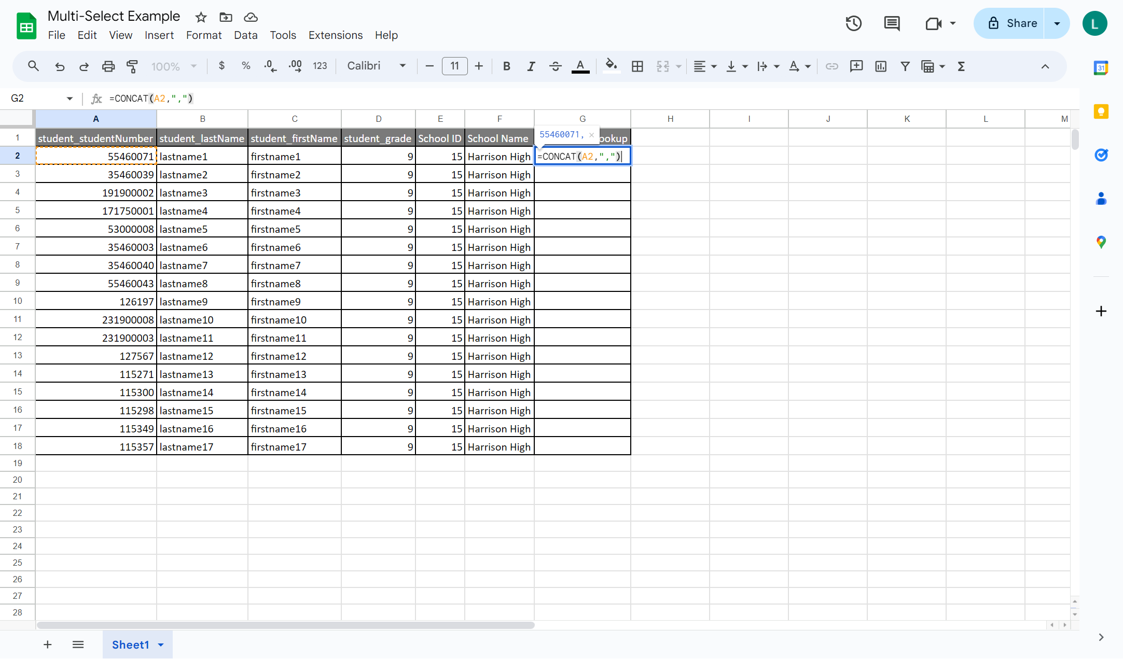This screenshot has width=1123, height=659.
Task: Open the Edit menu
Action: tap(87, 35)
